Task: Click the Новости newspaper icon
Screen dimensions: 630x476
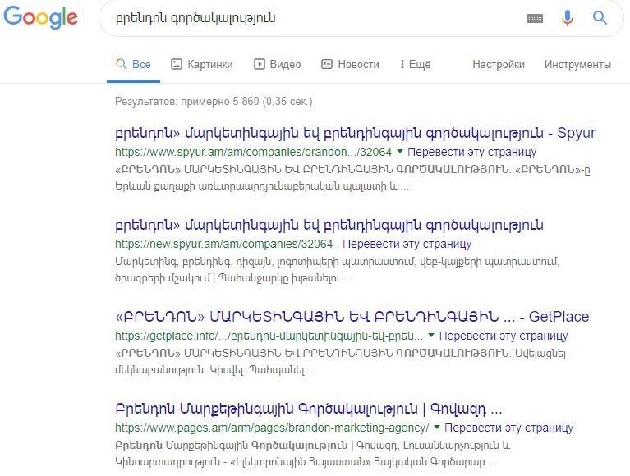Action: 327,64
